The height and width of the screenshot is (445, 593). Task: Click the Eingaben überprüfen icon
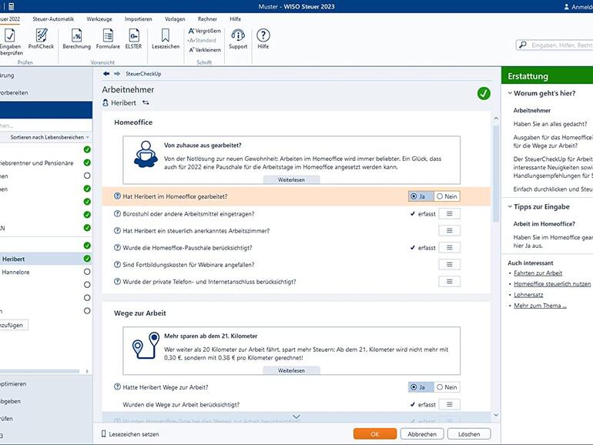point(10,42)
